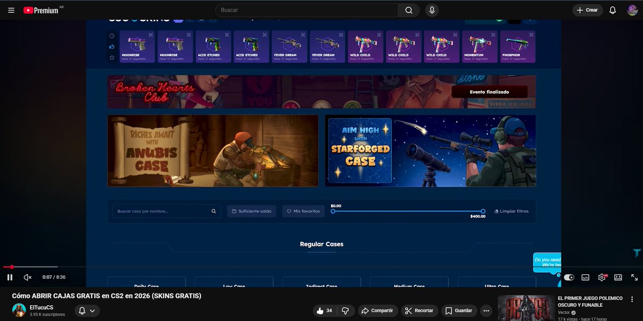
Task: Toggle the autoplay switch
Action: click(x=569, y=277)
